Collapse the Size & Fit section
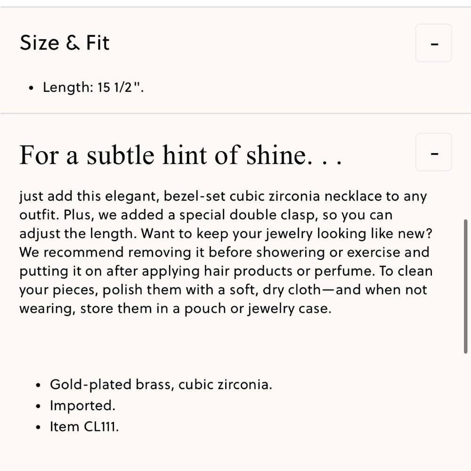The width and height of the screenshot is (471, 471). pos(433,43)
